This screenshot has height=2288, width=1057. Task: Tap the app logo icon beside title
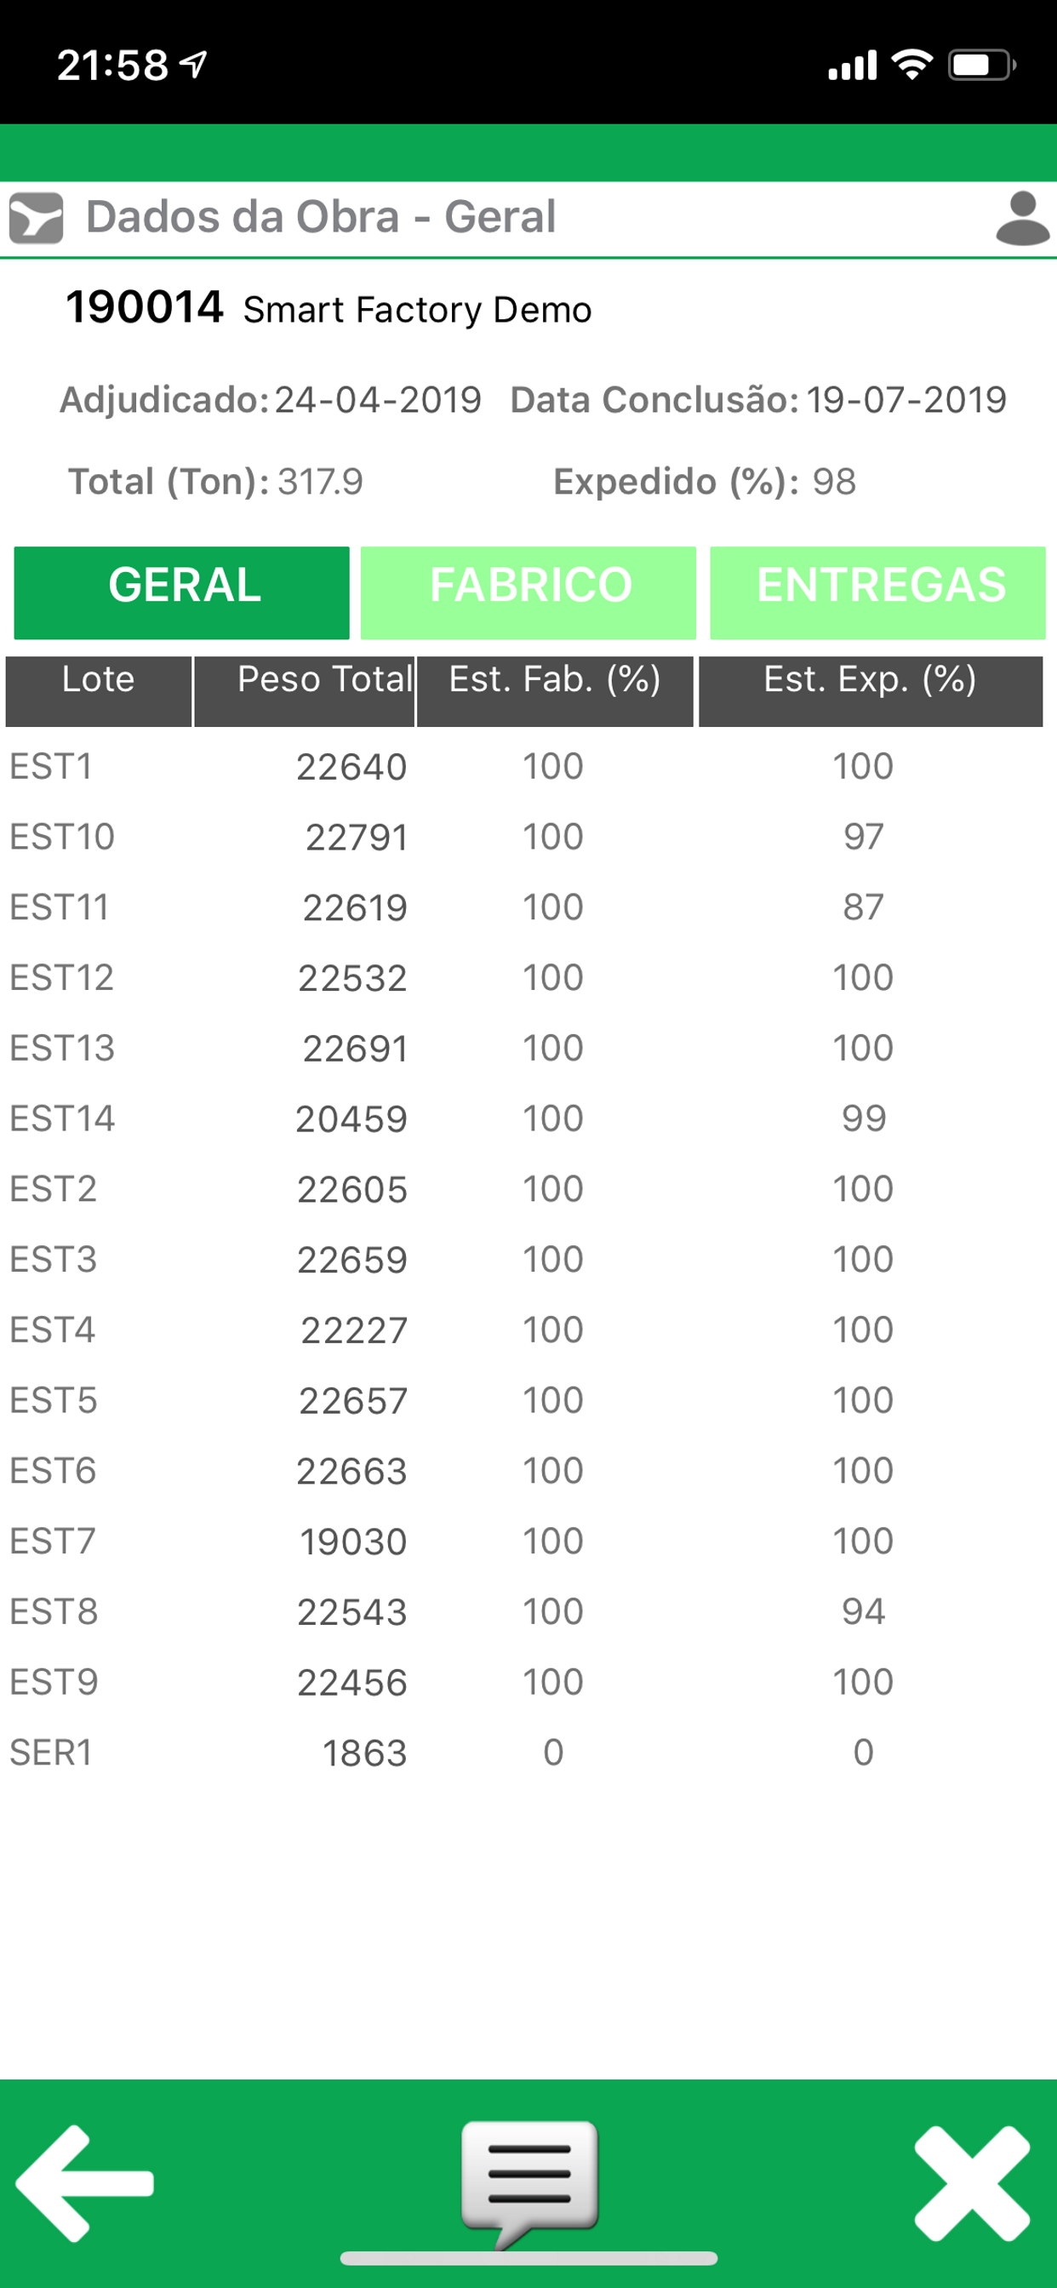(36, 218)
